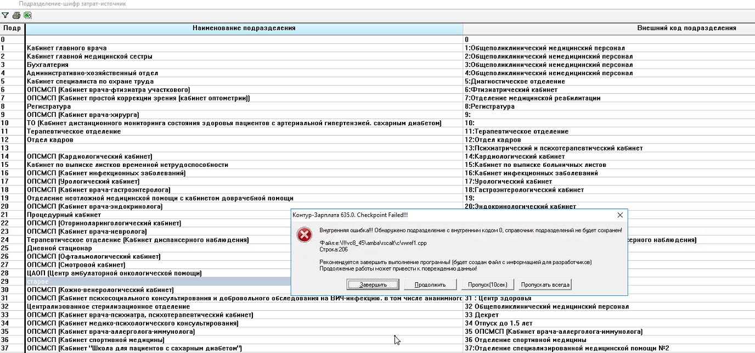Open the filter funnel tool
This screenshot has width=755, height=353.
(5, 15)
